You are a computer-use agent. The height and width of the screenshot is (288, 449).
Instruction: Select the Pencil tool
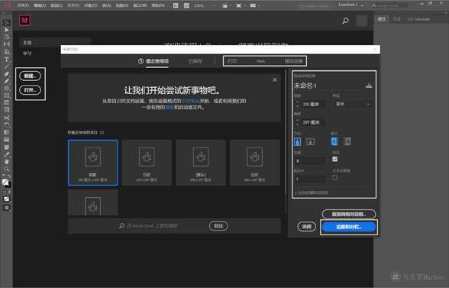click(x=7, y=81)
